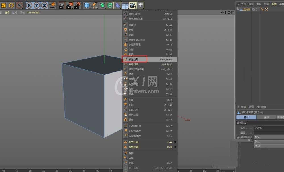
Task: Choose 克隆 from the context menu
Action: pos(150,158)
